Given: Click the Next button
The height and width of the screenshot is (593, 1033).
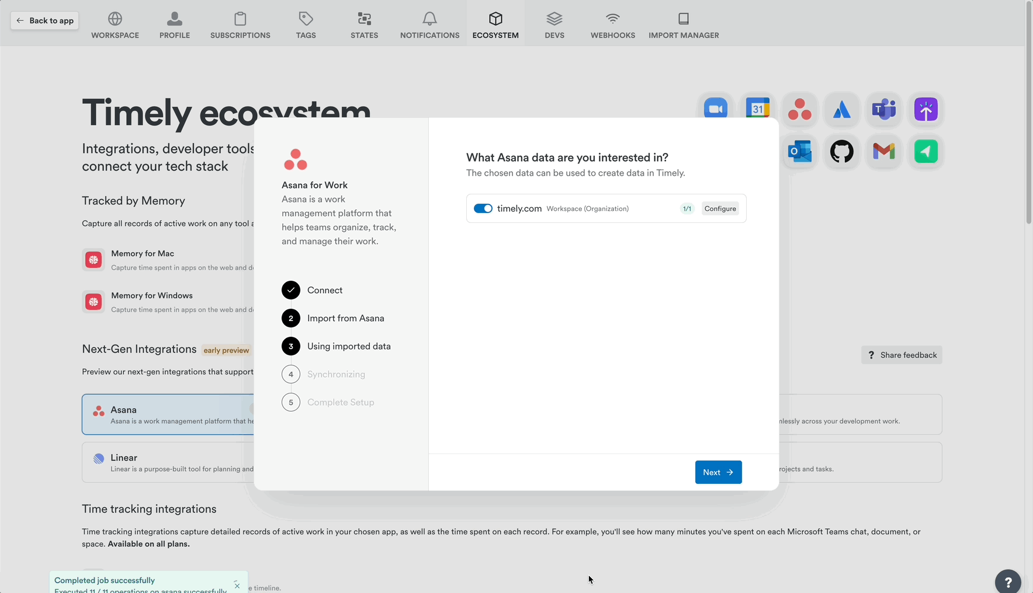Looking at the screenshot, I should tap(718, 472).
